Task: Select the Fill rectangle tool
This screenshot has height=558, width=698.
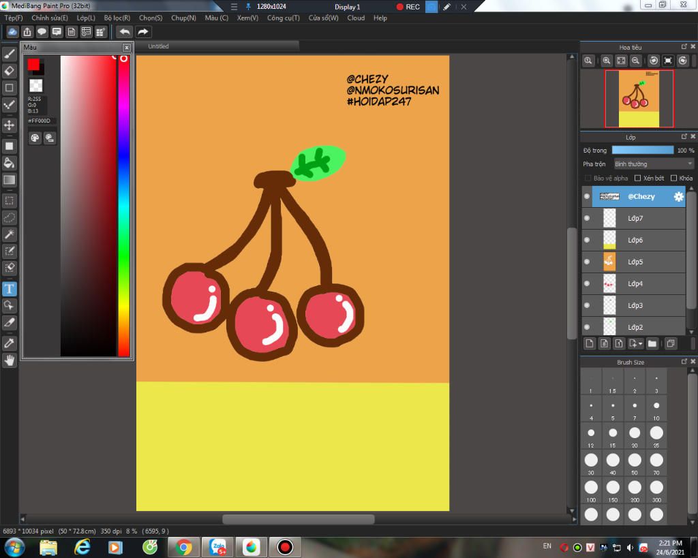Action: (x=10, y=146)
